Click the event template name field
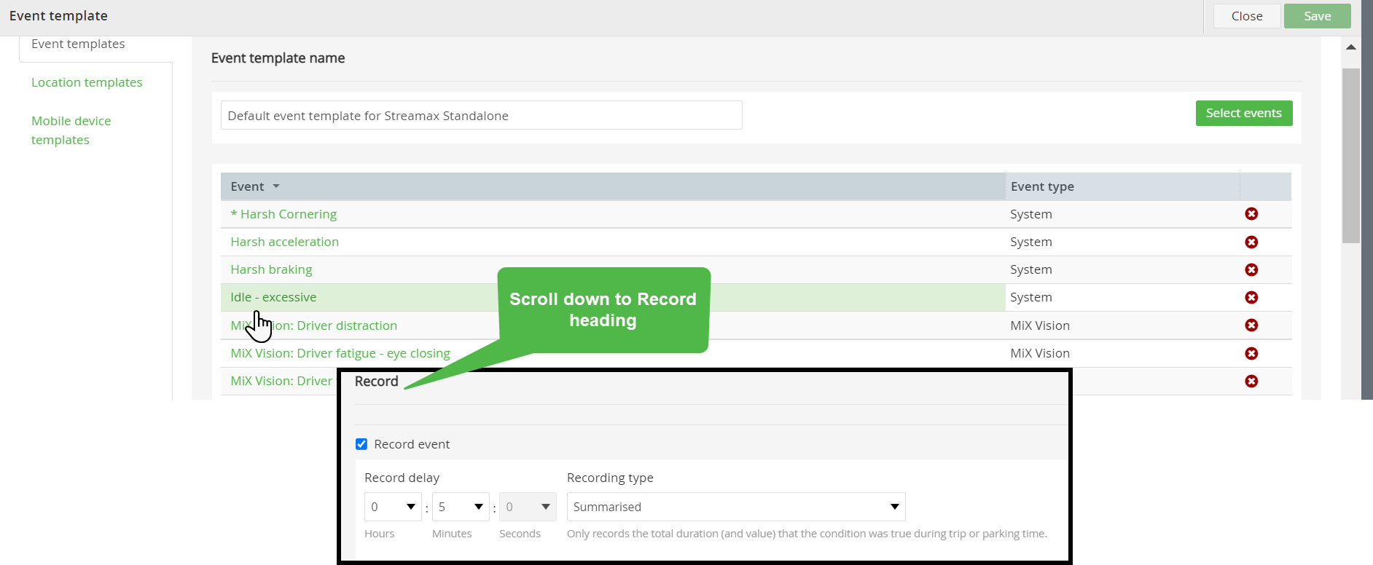The image size is (1373, 565). (481, 115)
